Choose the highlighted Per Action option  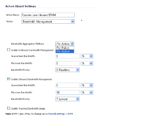[65, 51]
